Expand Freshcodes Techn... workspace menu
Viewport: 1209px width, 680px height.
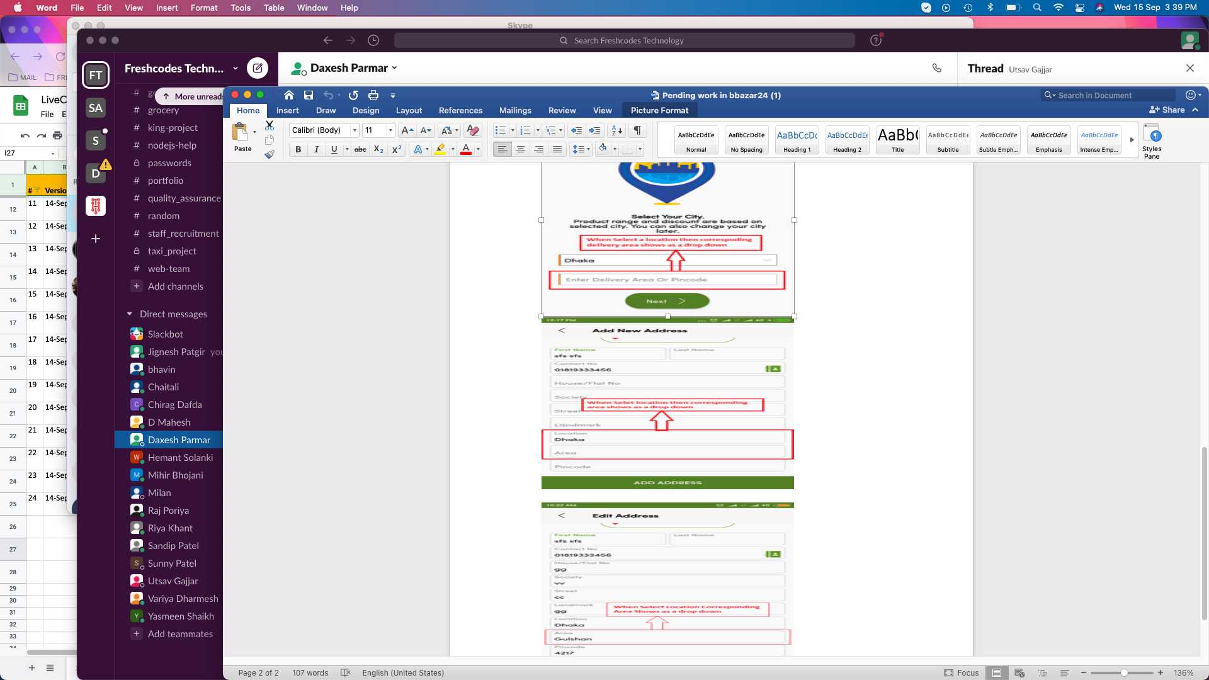(235, 68)
